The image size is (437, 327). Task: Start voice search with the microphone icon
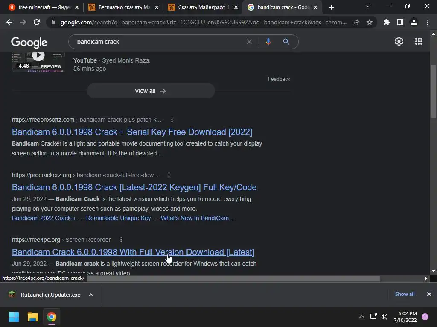point(268,42)
